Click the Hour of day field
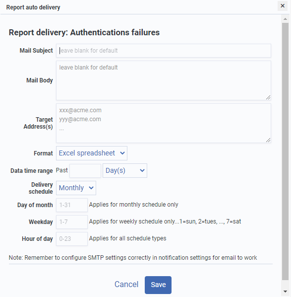The width and height of the screenshot is (291, 297). pyautogui.click(x=72, y=239)
